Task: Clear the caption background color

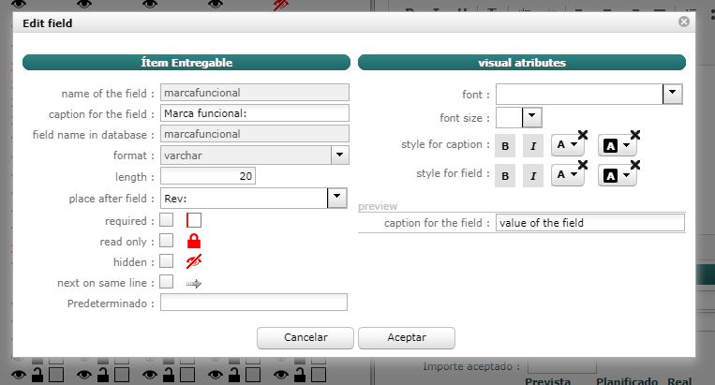Action: point(635,135)
